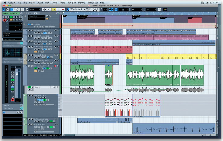Open Spotlight search in menu bar
This screenshot has height=141, width=223.
coord(217,2)
